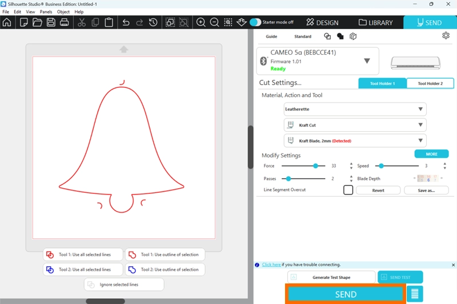The width and height of the screenshot is (457, 304).
Task: Zoom in on the design canvas
Action: [201, 23]
